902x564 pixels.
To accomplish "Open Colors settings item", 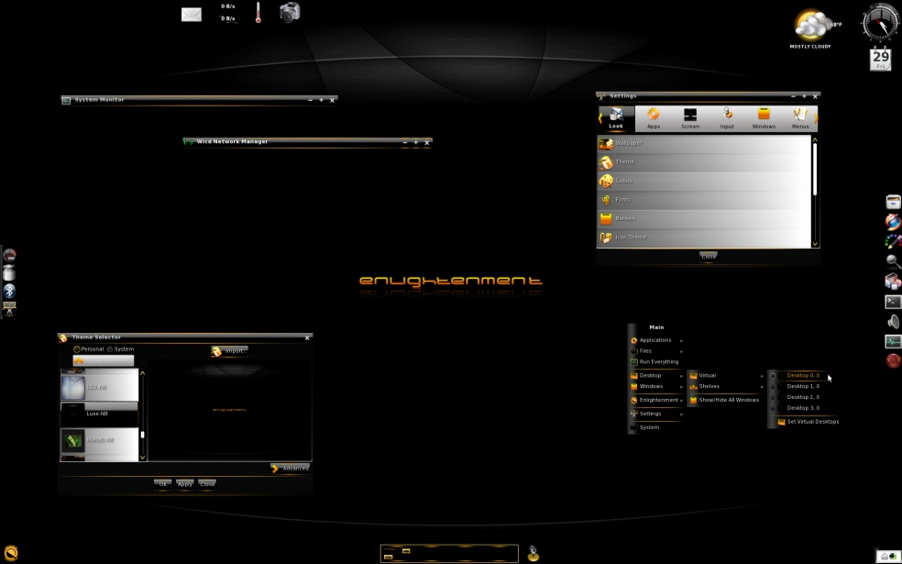I will tap(704, 181).
